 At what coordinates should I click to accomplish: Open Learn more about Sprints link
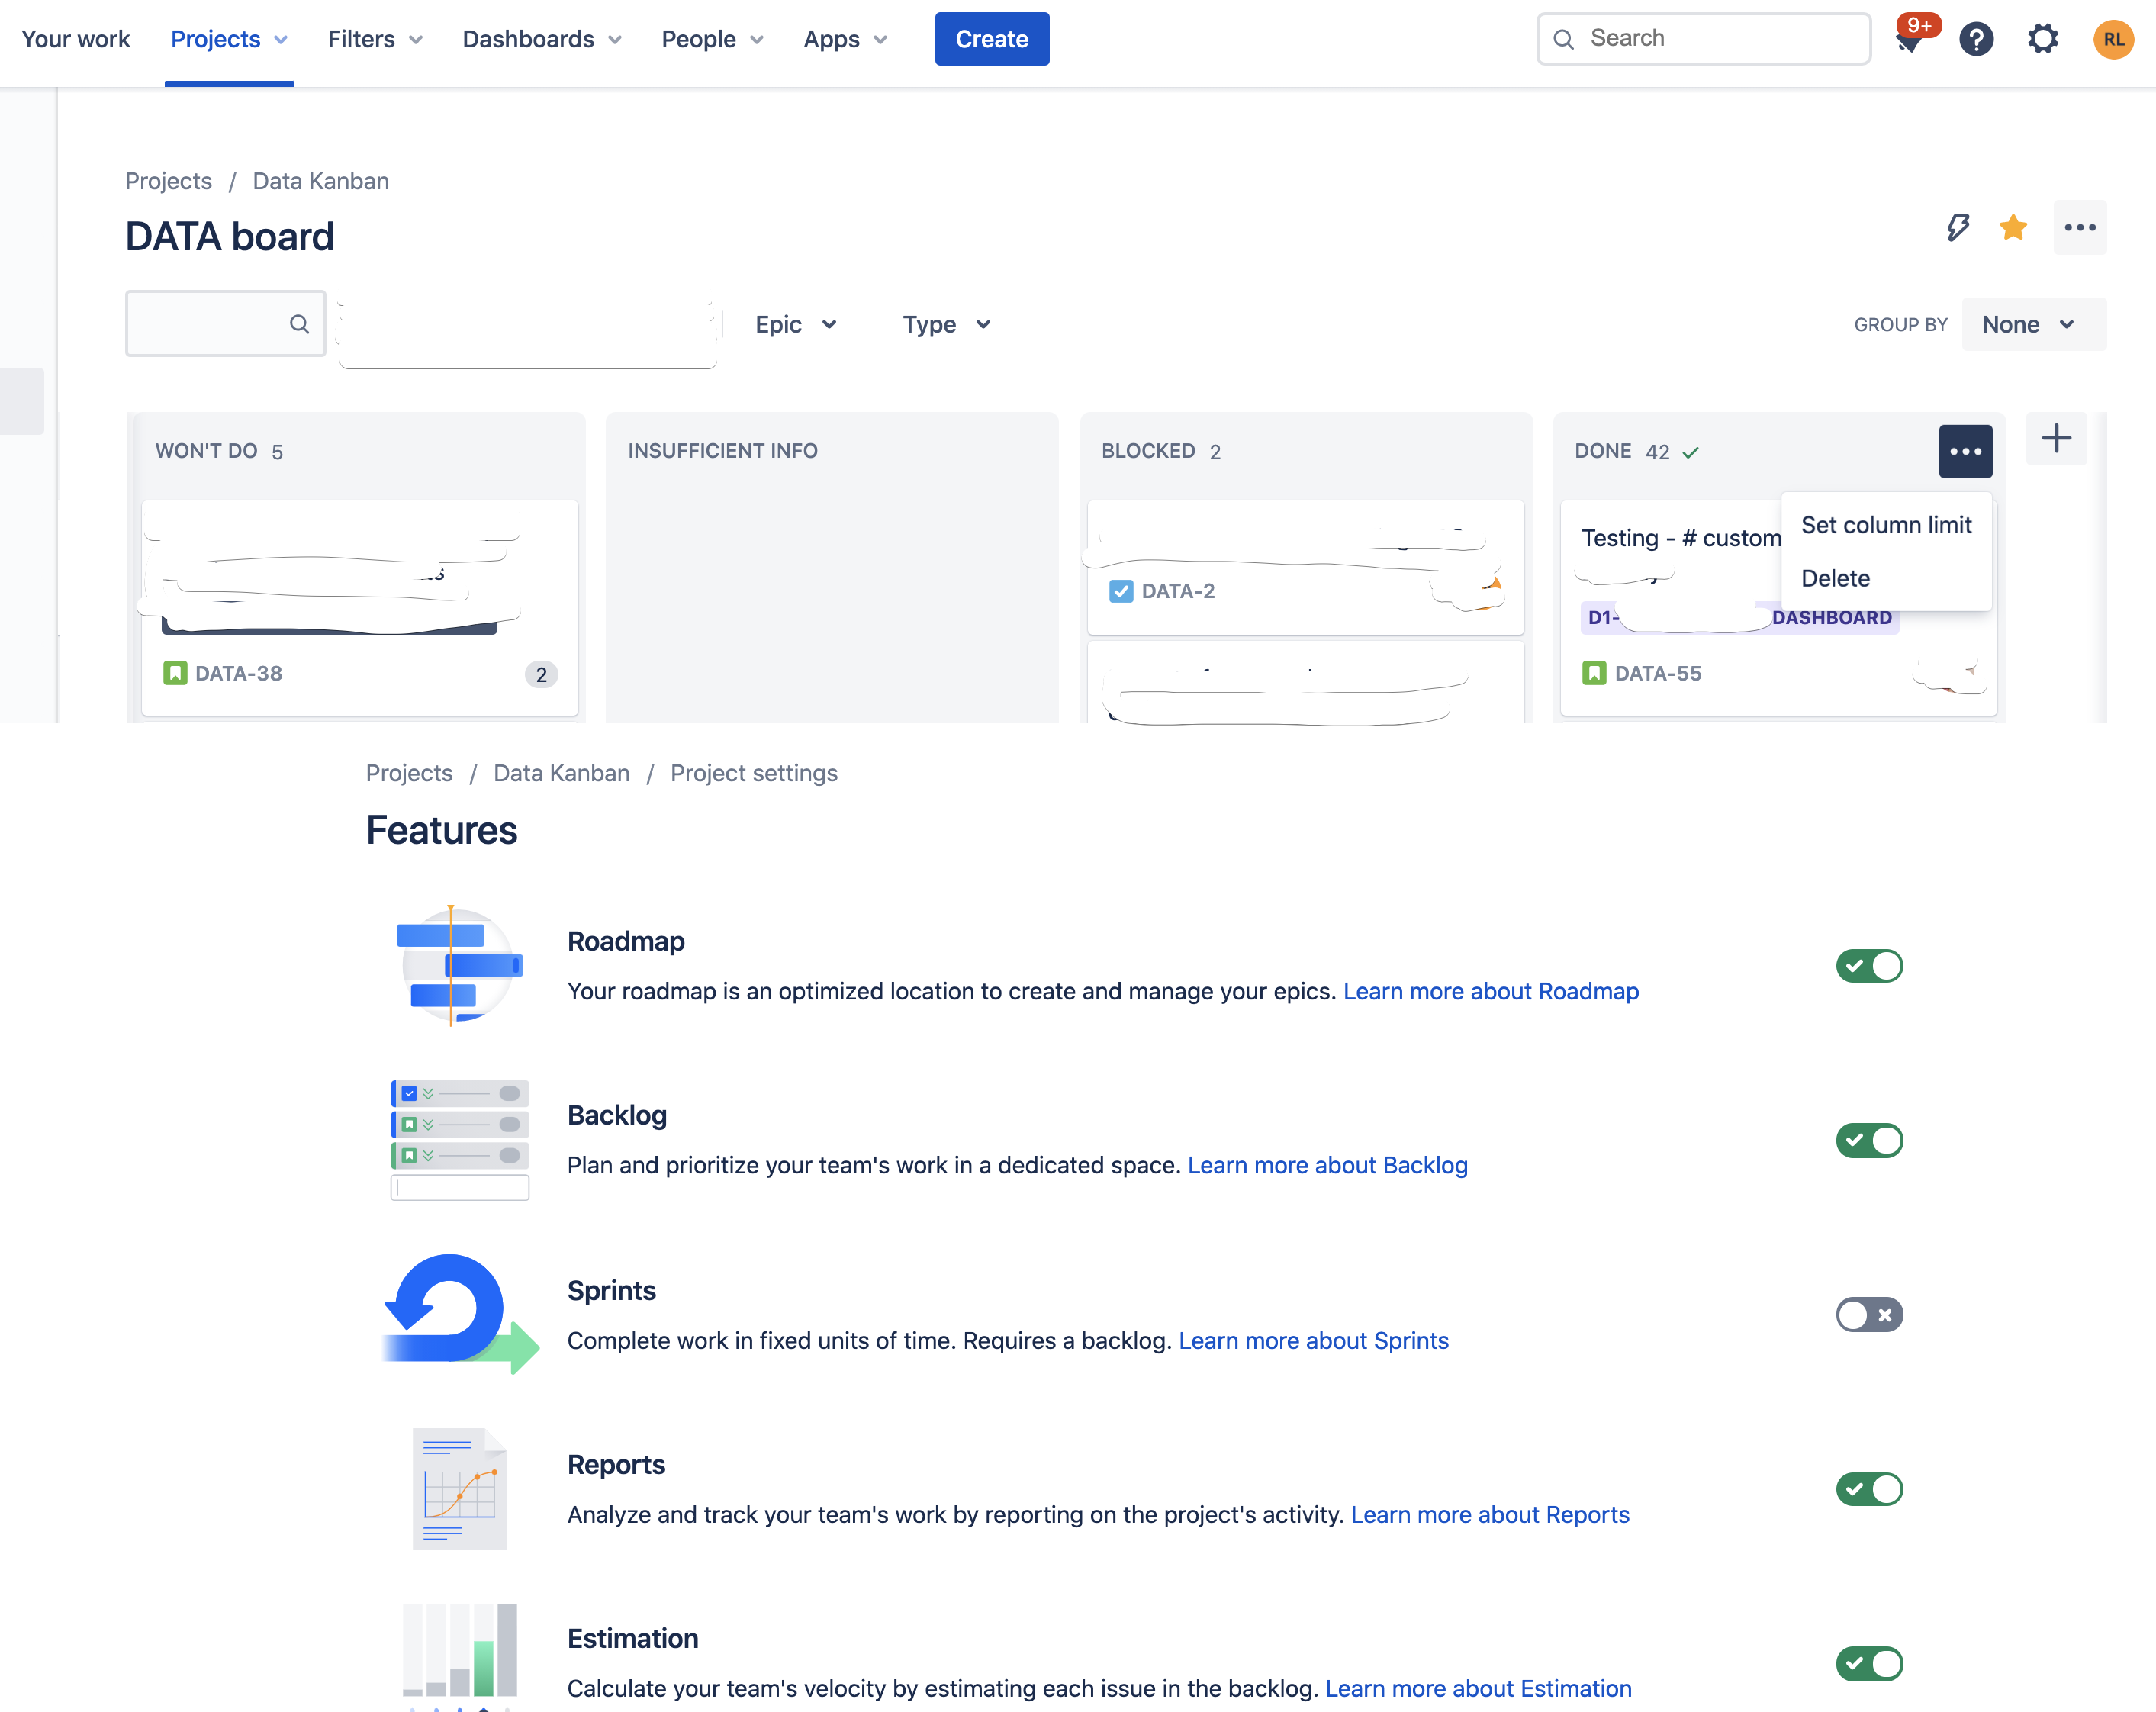point(1313,1341)
